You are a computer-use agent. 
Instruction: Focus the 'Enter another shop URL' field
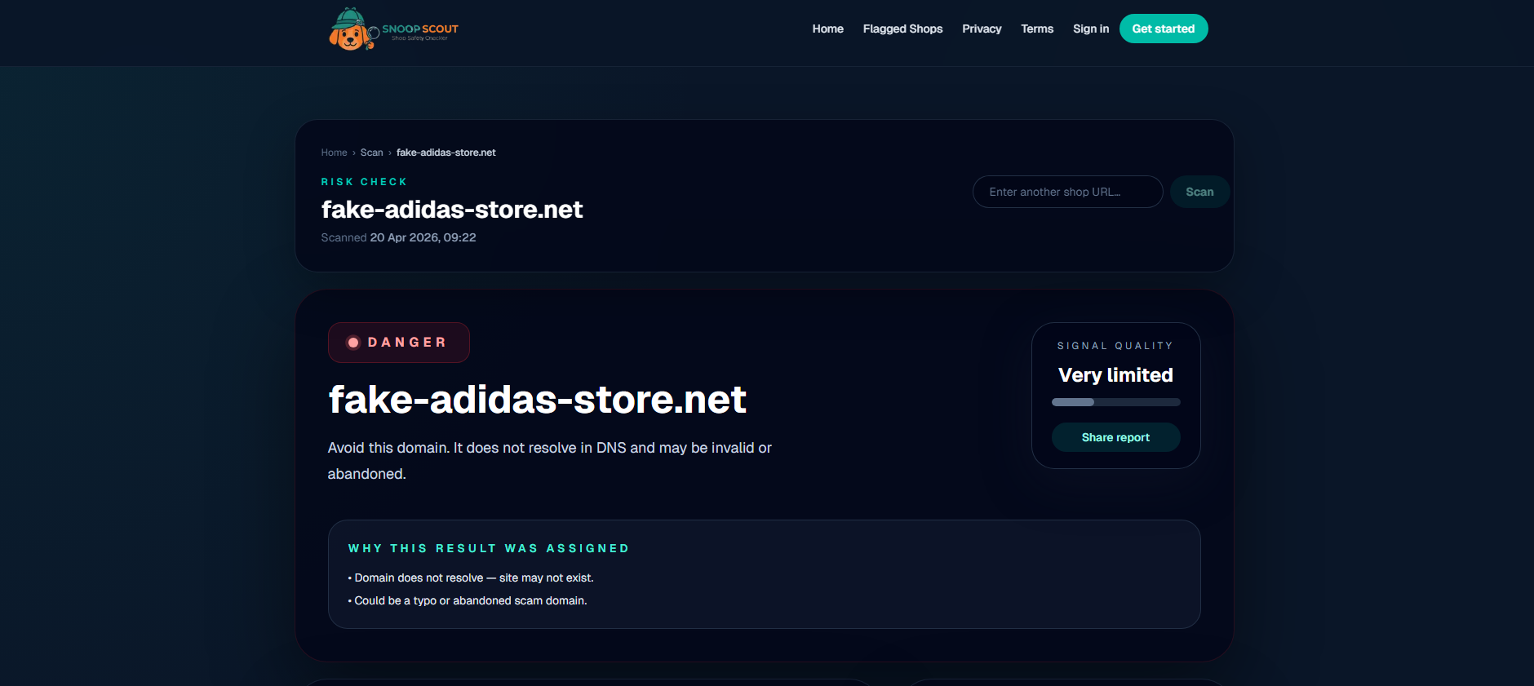point(1067,192)
